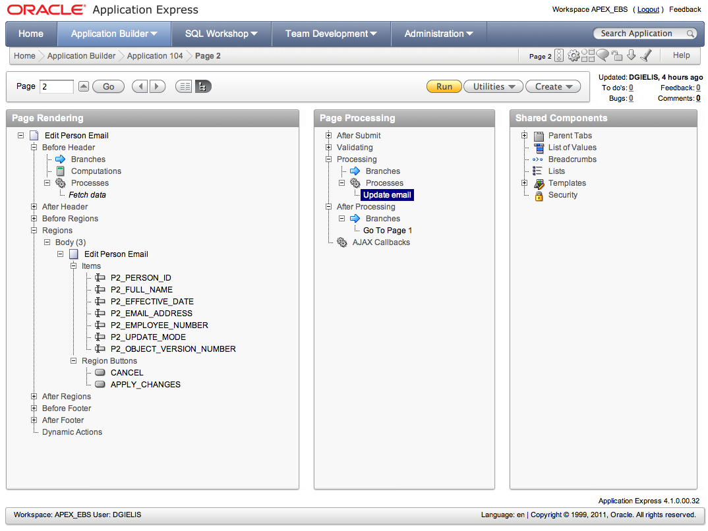The width and height of the screenshot is (708, 531).
Task: Activate the Tree View toggle
Action: 202,86
